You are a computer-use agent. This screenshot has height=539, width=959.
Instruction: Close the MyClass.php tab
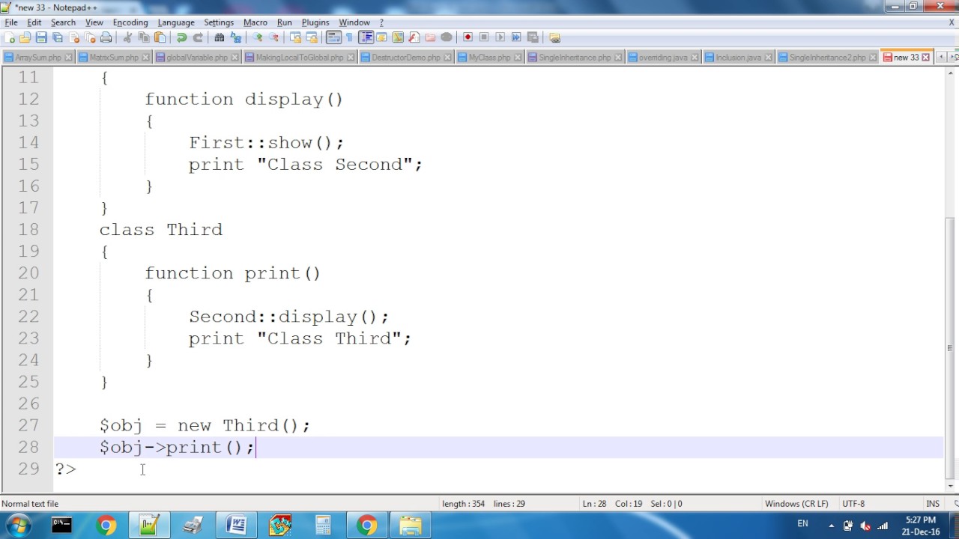pyautogui.click(x=518, y=58)
